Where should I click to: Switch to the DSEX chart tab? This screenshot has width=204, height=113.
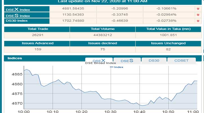click(99, 60)
